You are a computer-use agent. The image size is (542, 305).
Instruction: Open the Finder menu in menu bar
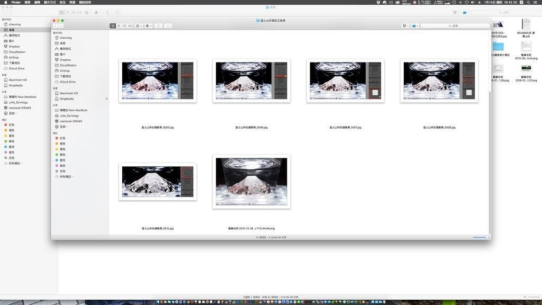click(16, 3)
